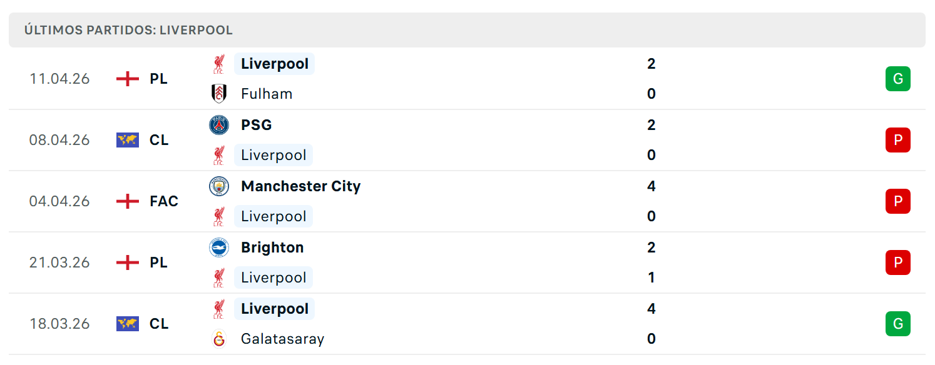Open the 21.03.26 match date row
Viewport: 935px width, 365px height.
[467, 262]
